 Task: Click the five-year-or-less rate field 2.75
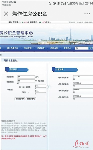point(40,86)
